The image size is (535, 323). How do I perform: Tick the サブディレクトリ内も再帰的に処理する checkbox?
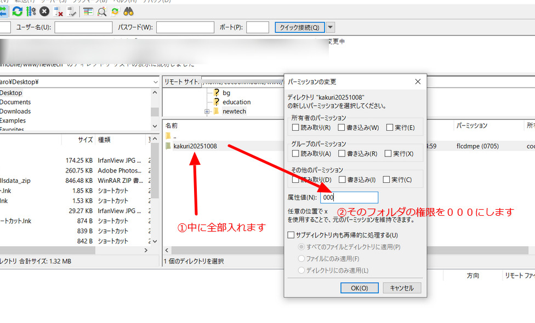pyautogui.click(x=291, y=235)
